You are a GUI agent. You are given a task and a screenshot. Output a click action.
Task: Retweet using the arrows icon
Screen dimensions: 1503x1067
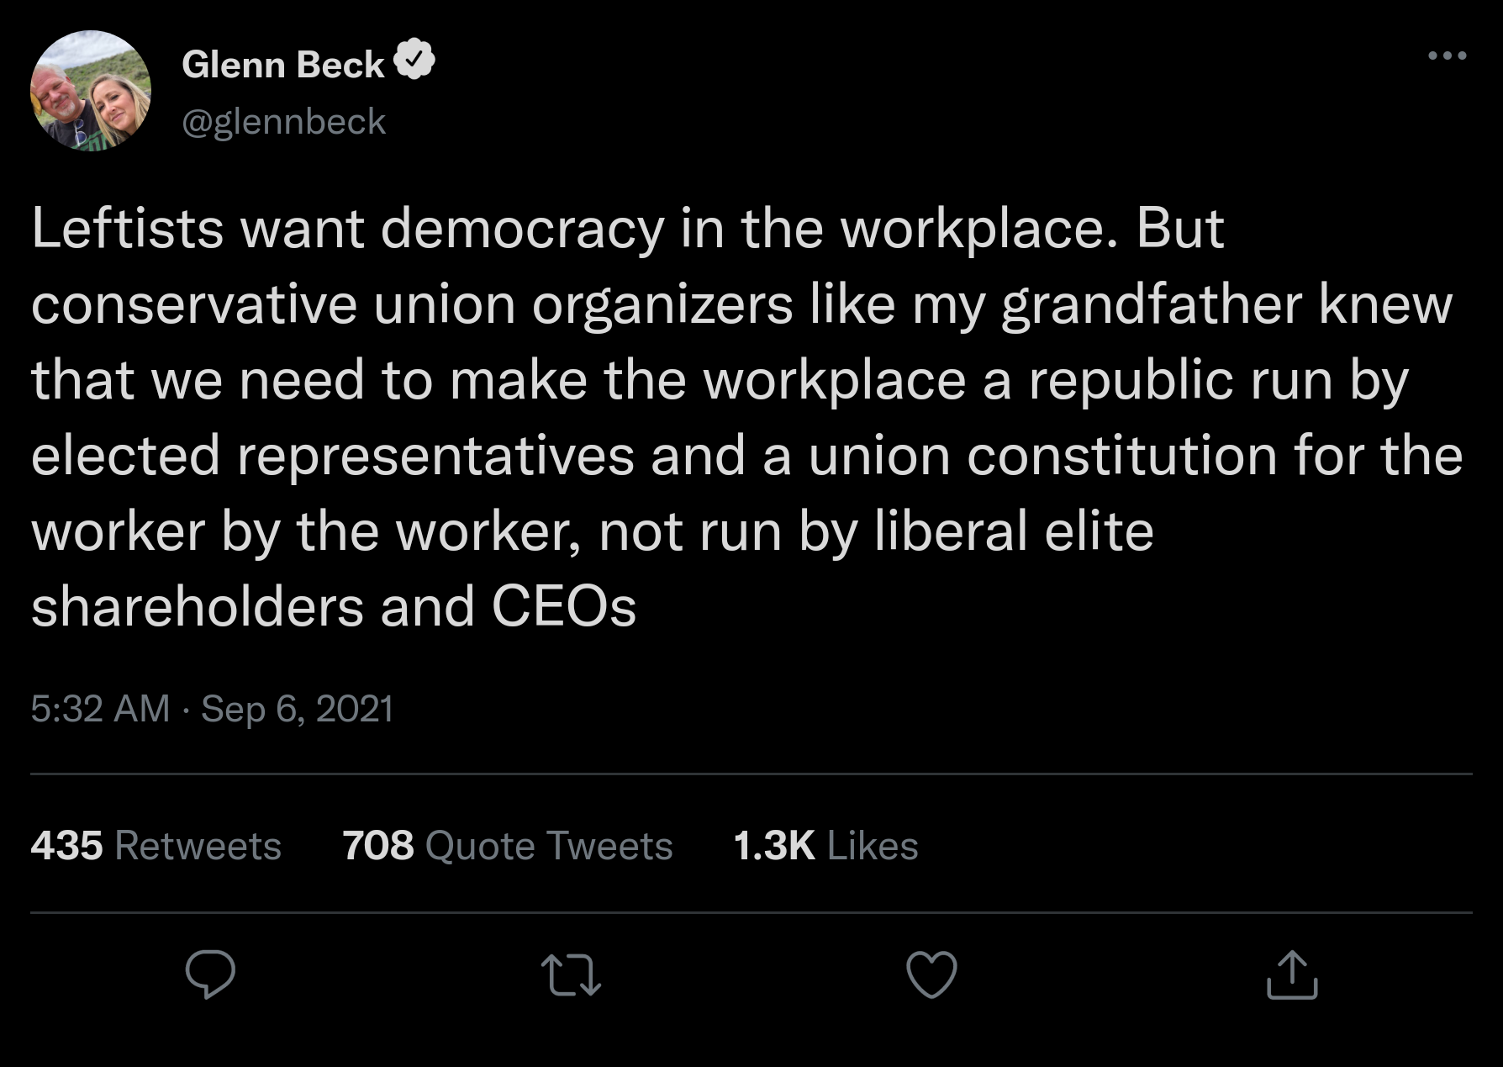point(571,975)
